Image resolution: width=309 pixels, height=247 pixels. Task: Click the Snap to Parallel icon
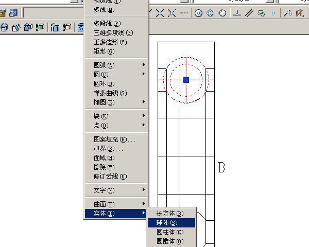point(249,13)
